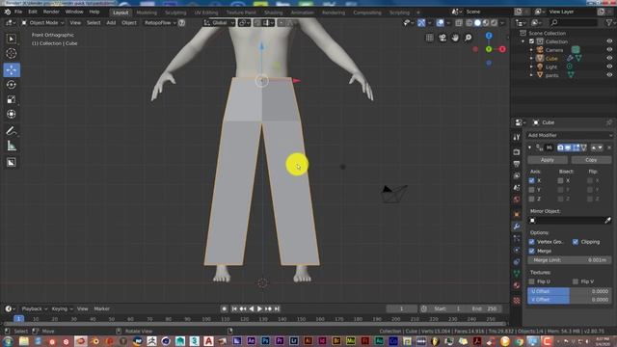Select the Add Cube tool
617x347 pixels.
pos(11,162)
